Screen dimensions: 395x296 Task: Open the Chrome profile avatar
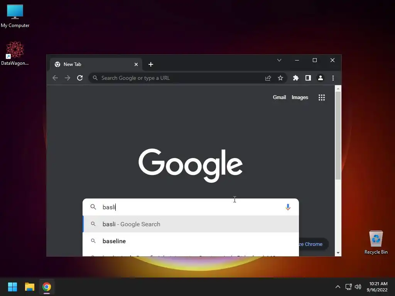coord(321,78)
